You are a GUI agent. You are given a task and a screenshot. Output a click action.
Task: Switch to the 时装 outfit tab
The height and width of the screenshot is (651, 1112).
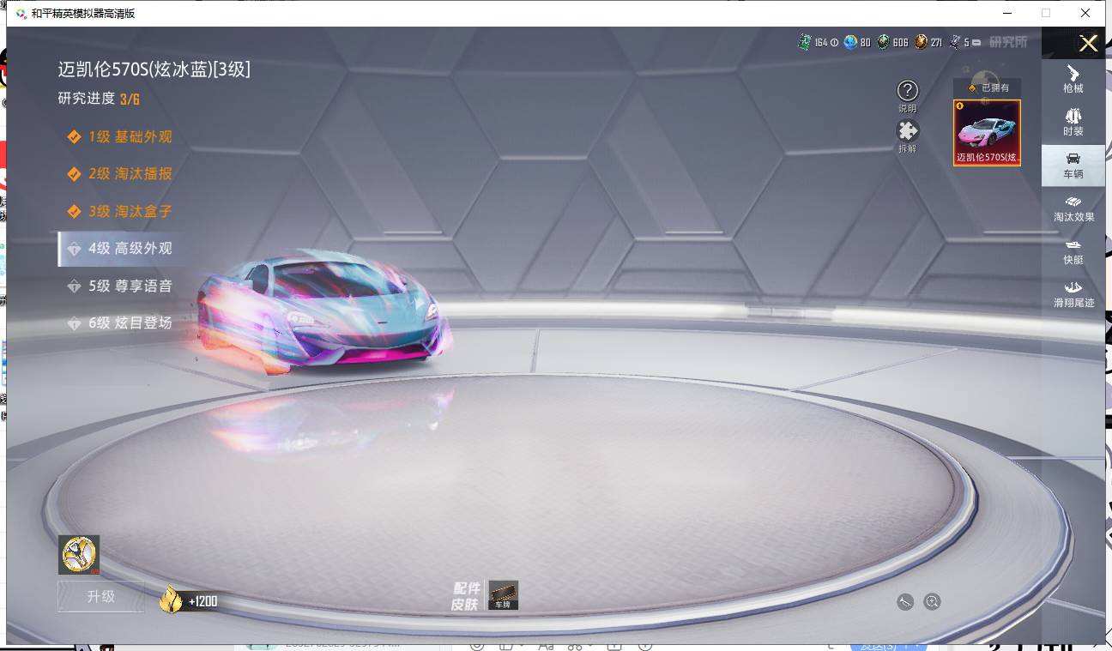point(1073,122)
